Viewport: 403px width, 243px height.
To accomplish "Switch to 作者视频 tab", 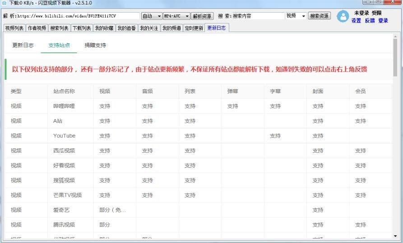I will (x=37, y=28).
